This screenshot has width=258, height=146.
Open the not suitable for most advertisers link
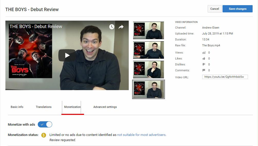tap(141, 135)
